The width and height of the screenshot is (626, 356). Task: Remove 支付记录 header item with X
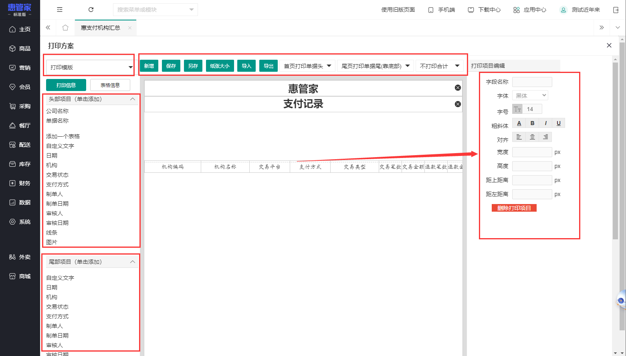(458, 104)
